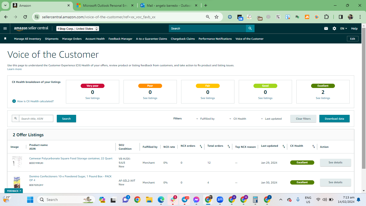Open the Chrome Extensions puzzle icon

click(x=326, y=17)
